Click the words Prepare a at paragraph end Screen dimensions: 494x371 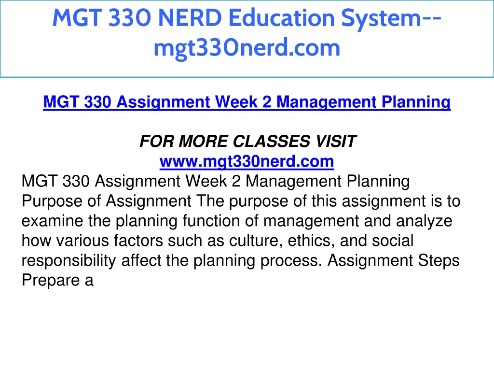point(57,280)
